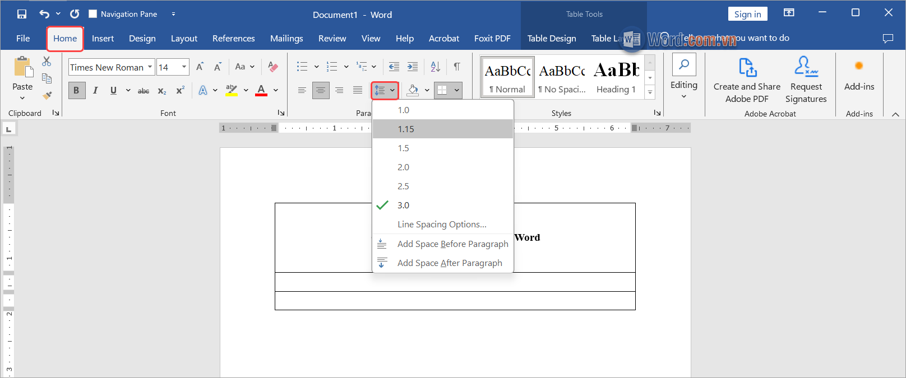Click the Increase Indent icon
The image size is (906, 378).
pos(413,67)
